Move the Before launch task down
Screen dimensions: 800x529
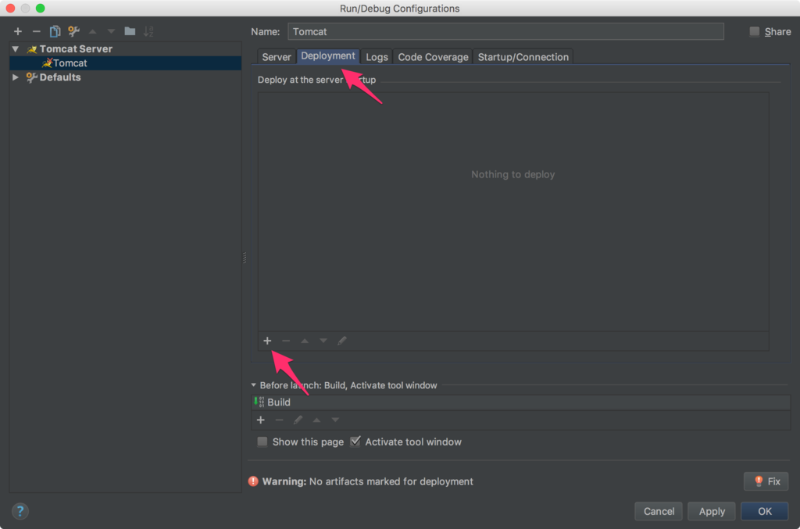pyautogui.click(x=335, y=420)
